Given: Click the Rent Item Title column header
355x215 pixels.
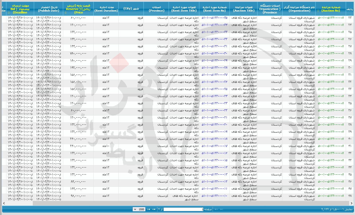Looking at the screenshot, I should [184, 9].
